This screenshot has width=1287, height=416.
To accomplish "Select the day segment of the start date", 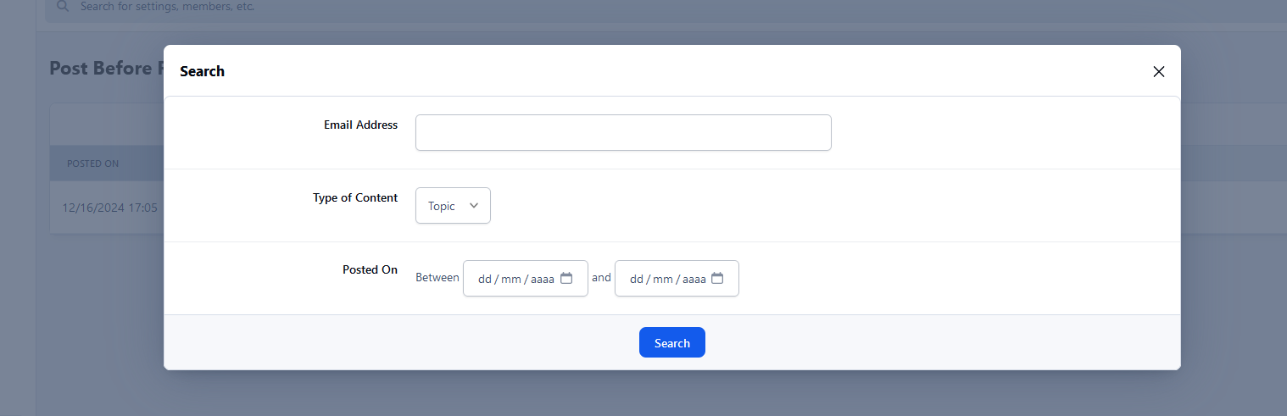I will coord(485,279).
